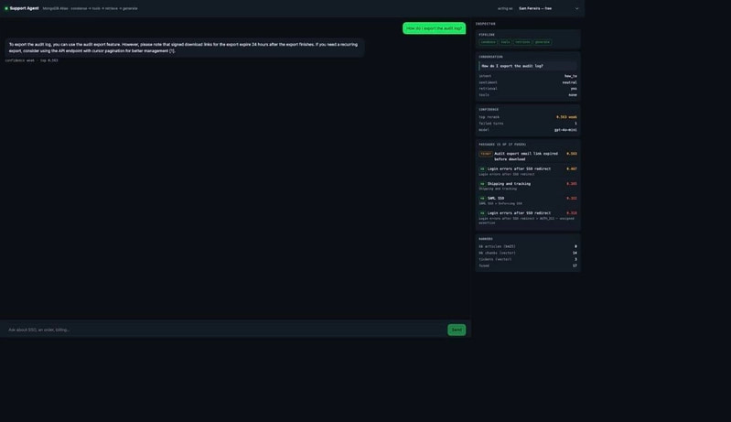Click the KB badge beside 'SAML SSO'
This screenshot has width=731, height=422.
482,198
